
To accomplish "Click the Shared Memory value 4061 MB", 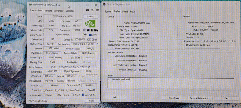I will (135, 49).
